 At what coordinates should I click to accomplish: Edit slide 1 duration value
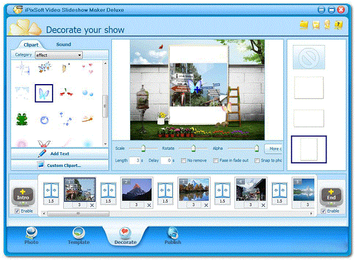[x=79, y=205]
